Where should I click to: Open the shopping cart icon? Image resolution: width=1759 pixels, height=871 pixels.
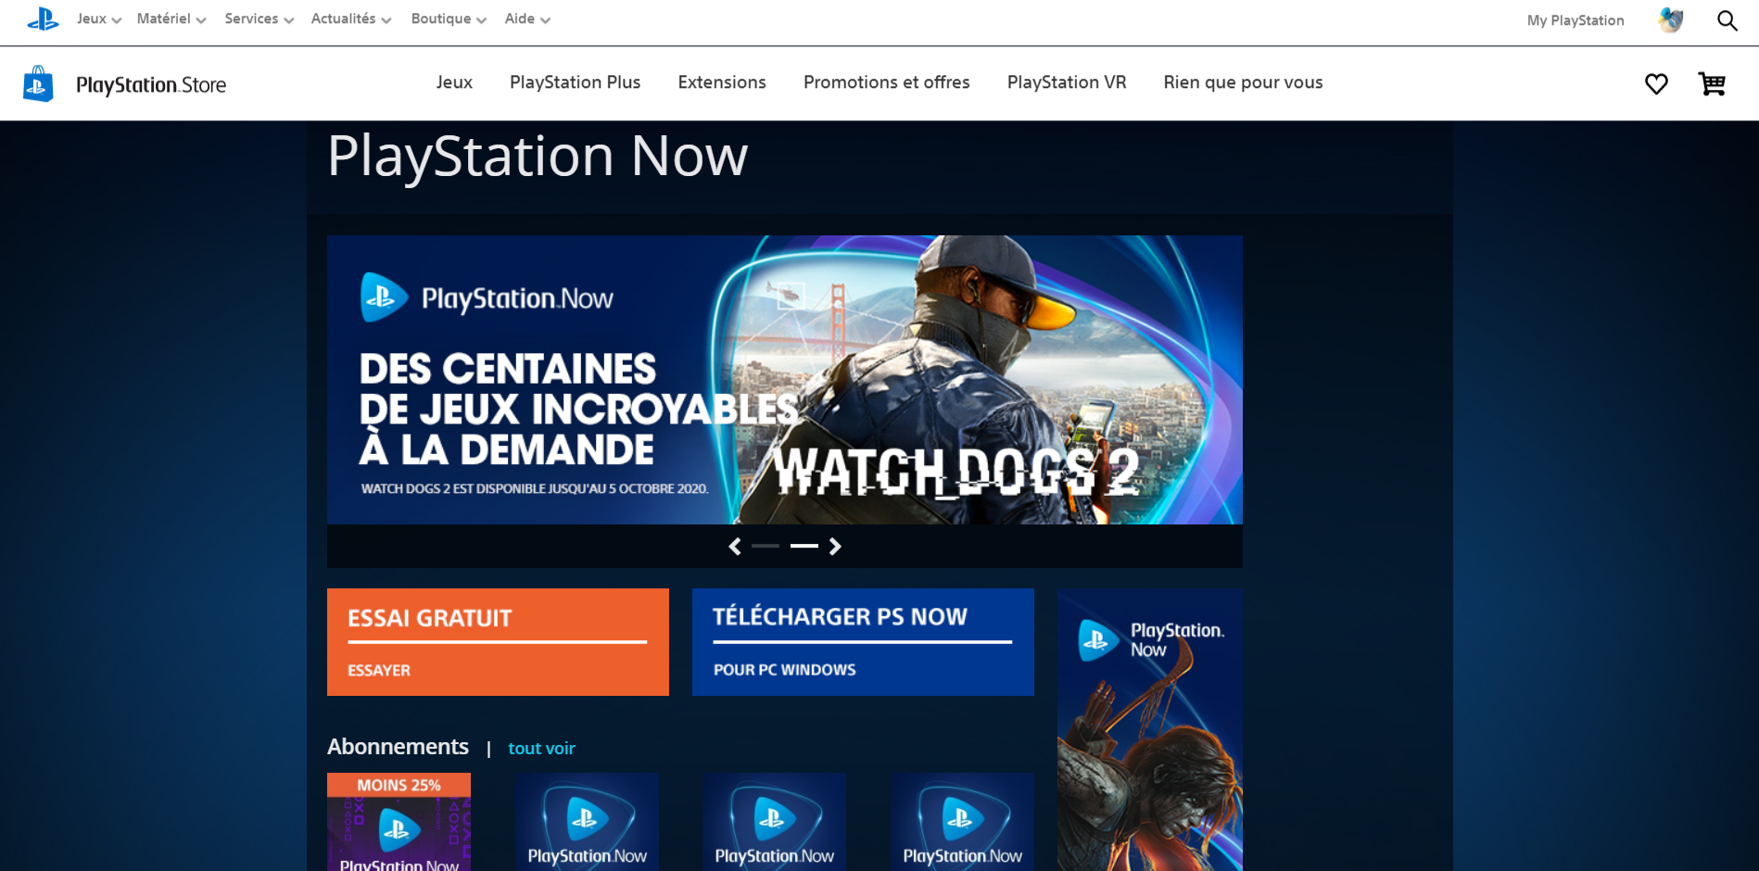tap(1711, 84)
